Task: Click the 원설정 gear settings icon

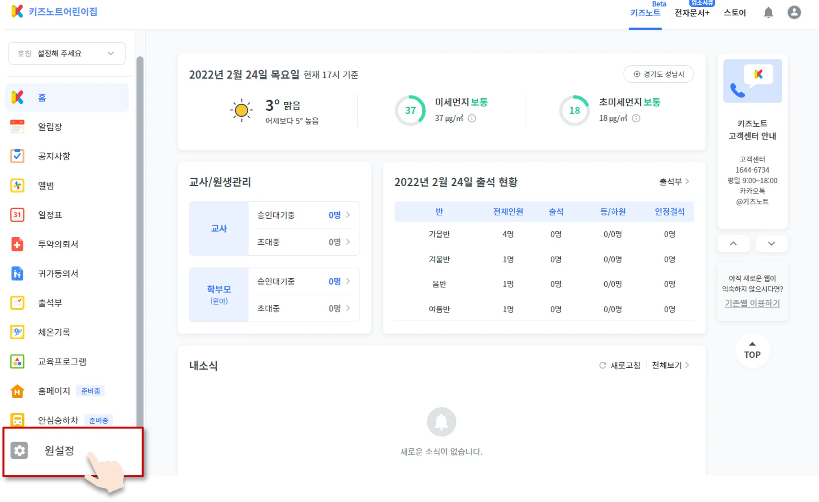Action: (19, 450)
